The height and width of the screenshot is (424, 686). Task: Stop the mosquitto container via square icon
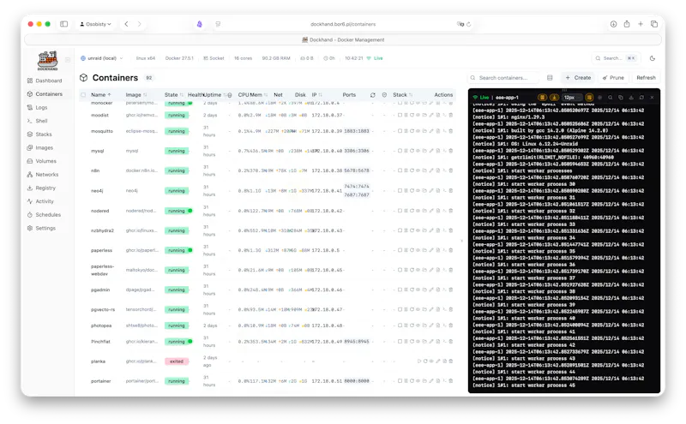click(400, 131)
